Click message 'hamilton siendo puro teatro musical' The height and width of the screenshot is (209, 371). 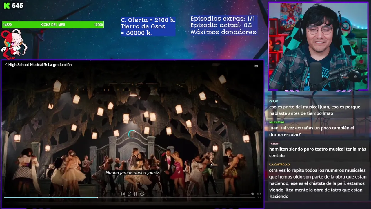tap(317, 152)
